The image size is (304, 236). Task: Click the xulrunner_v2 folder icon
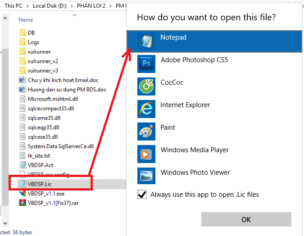[x=23, y=61]
